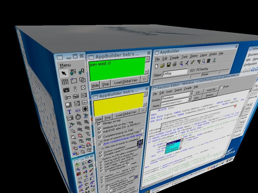Click the Num of spaces for normal TAB field

(142, 131)
